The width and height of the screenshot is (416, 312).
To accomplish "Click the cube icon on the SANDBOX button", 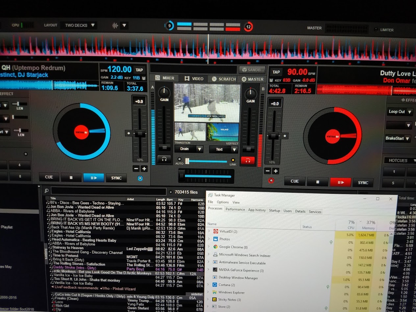I will (x=244, y=70).
